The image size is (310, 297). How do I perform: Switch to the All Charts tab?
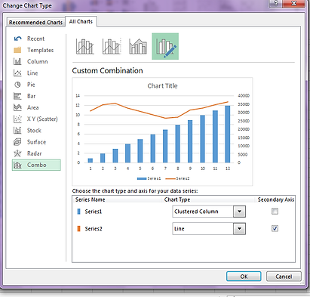(81, 22)
